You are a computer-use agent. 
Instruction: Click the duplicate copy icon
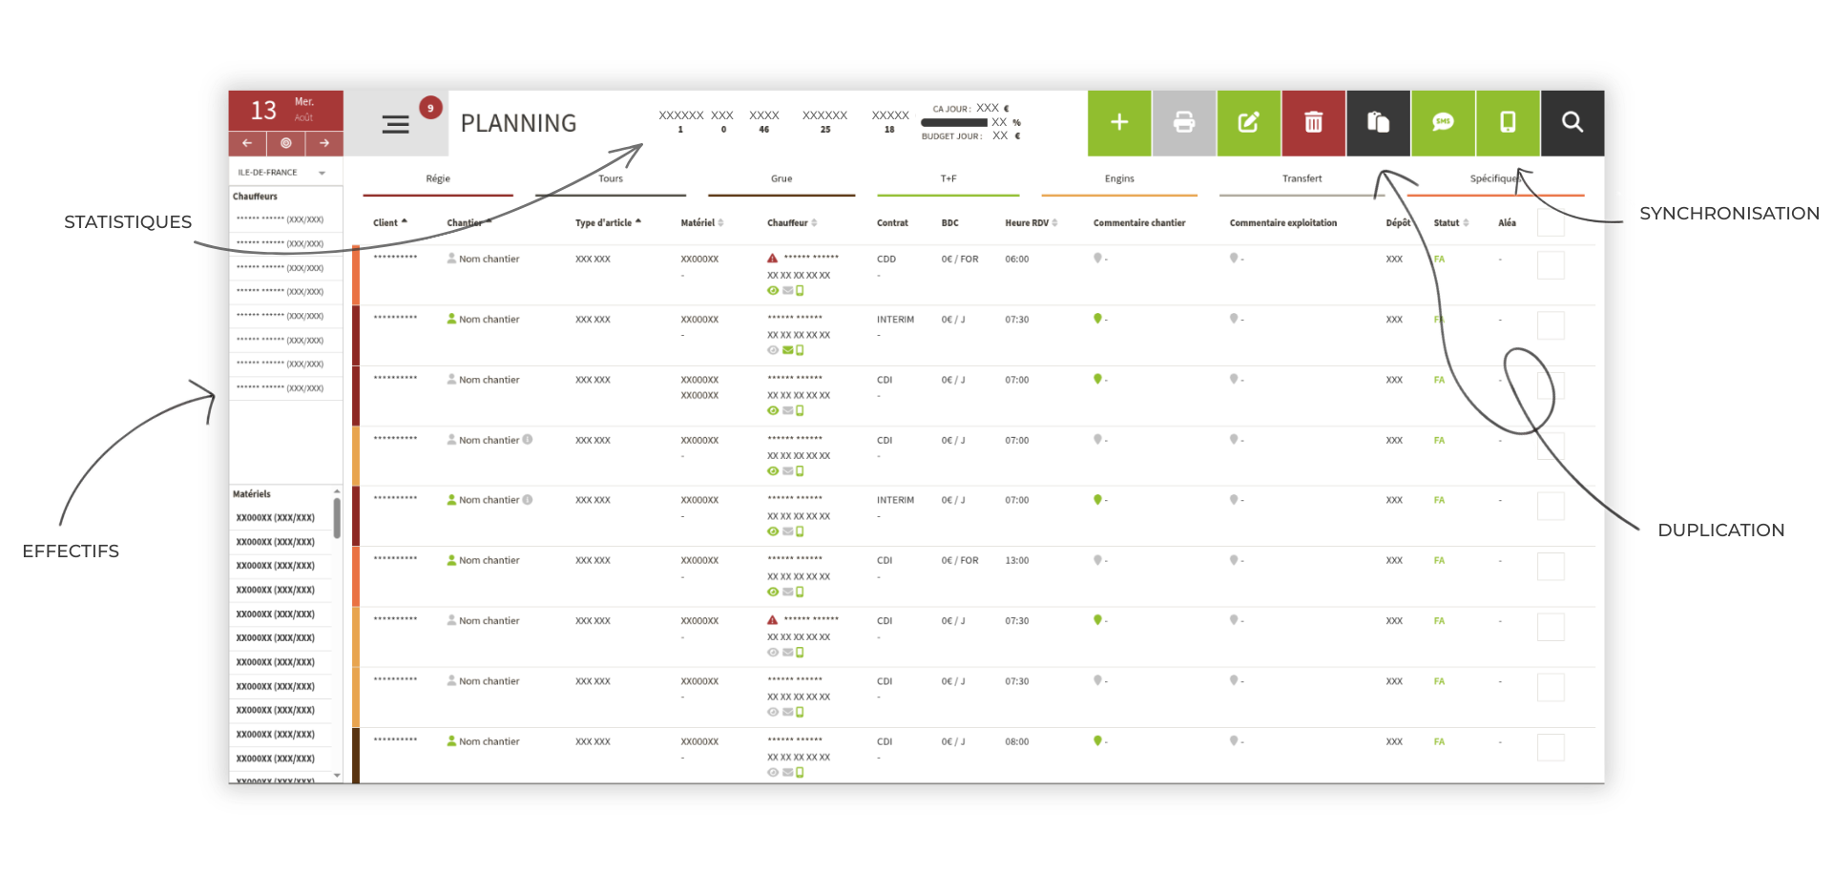(1378, 122)
